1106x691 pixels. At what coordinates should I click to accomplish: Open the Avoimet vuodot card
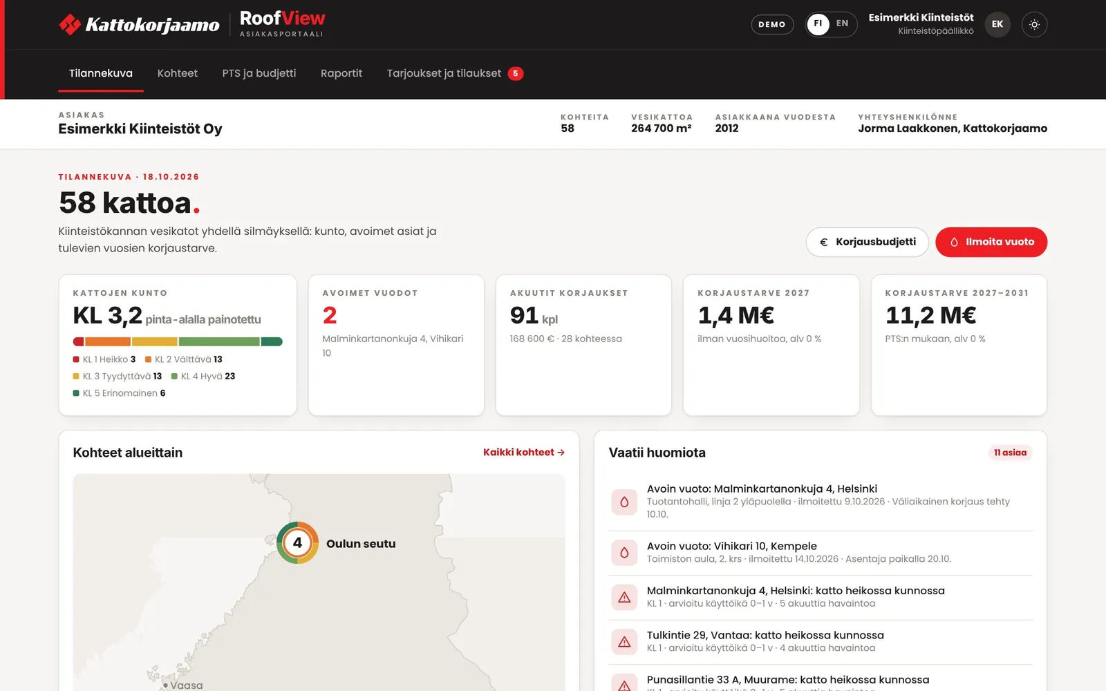pos(396,345)
